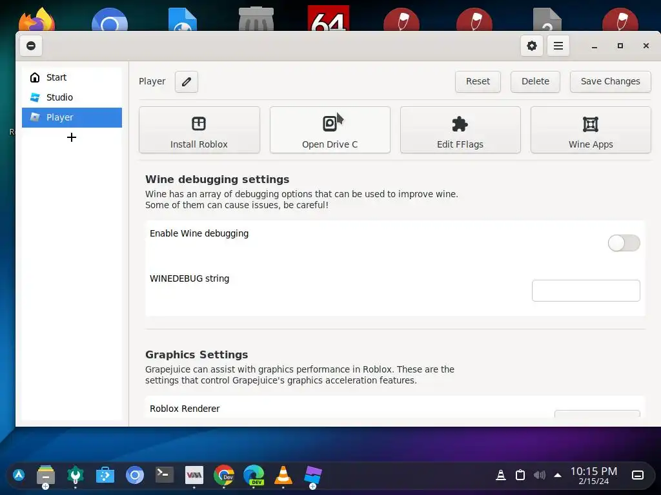Screen dimensions: 661x495
Task: Open the hamburger menu
Action: 558,46
